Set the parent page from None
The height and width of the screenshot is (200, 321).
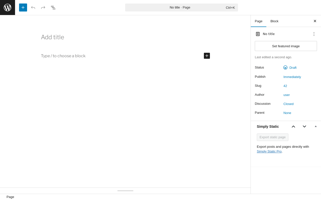(287, 113)
